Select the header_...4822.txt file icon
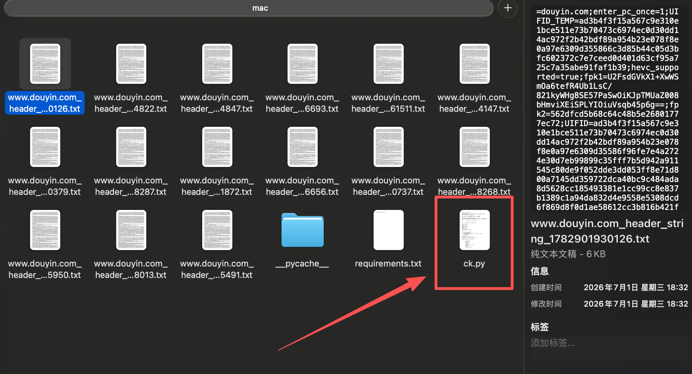Screen dimensions: 692x374 click(x=131, y=64)
